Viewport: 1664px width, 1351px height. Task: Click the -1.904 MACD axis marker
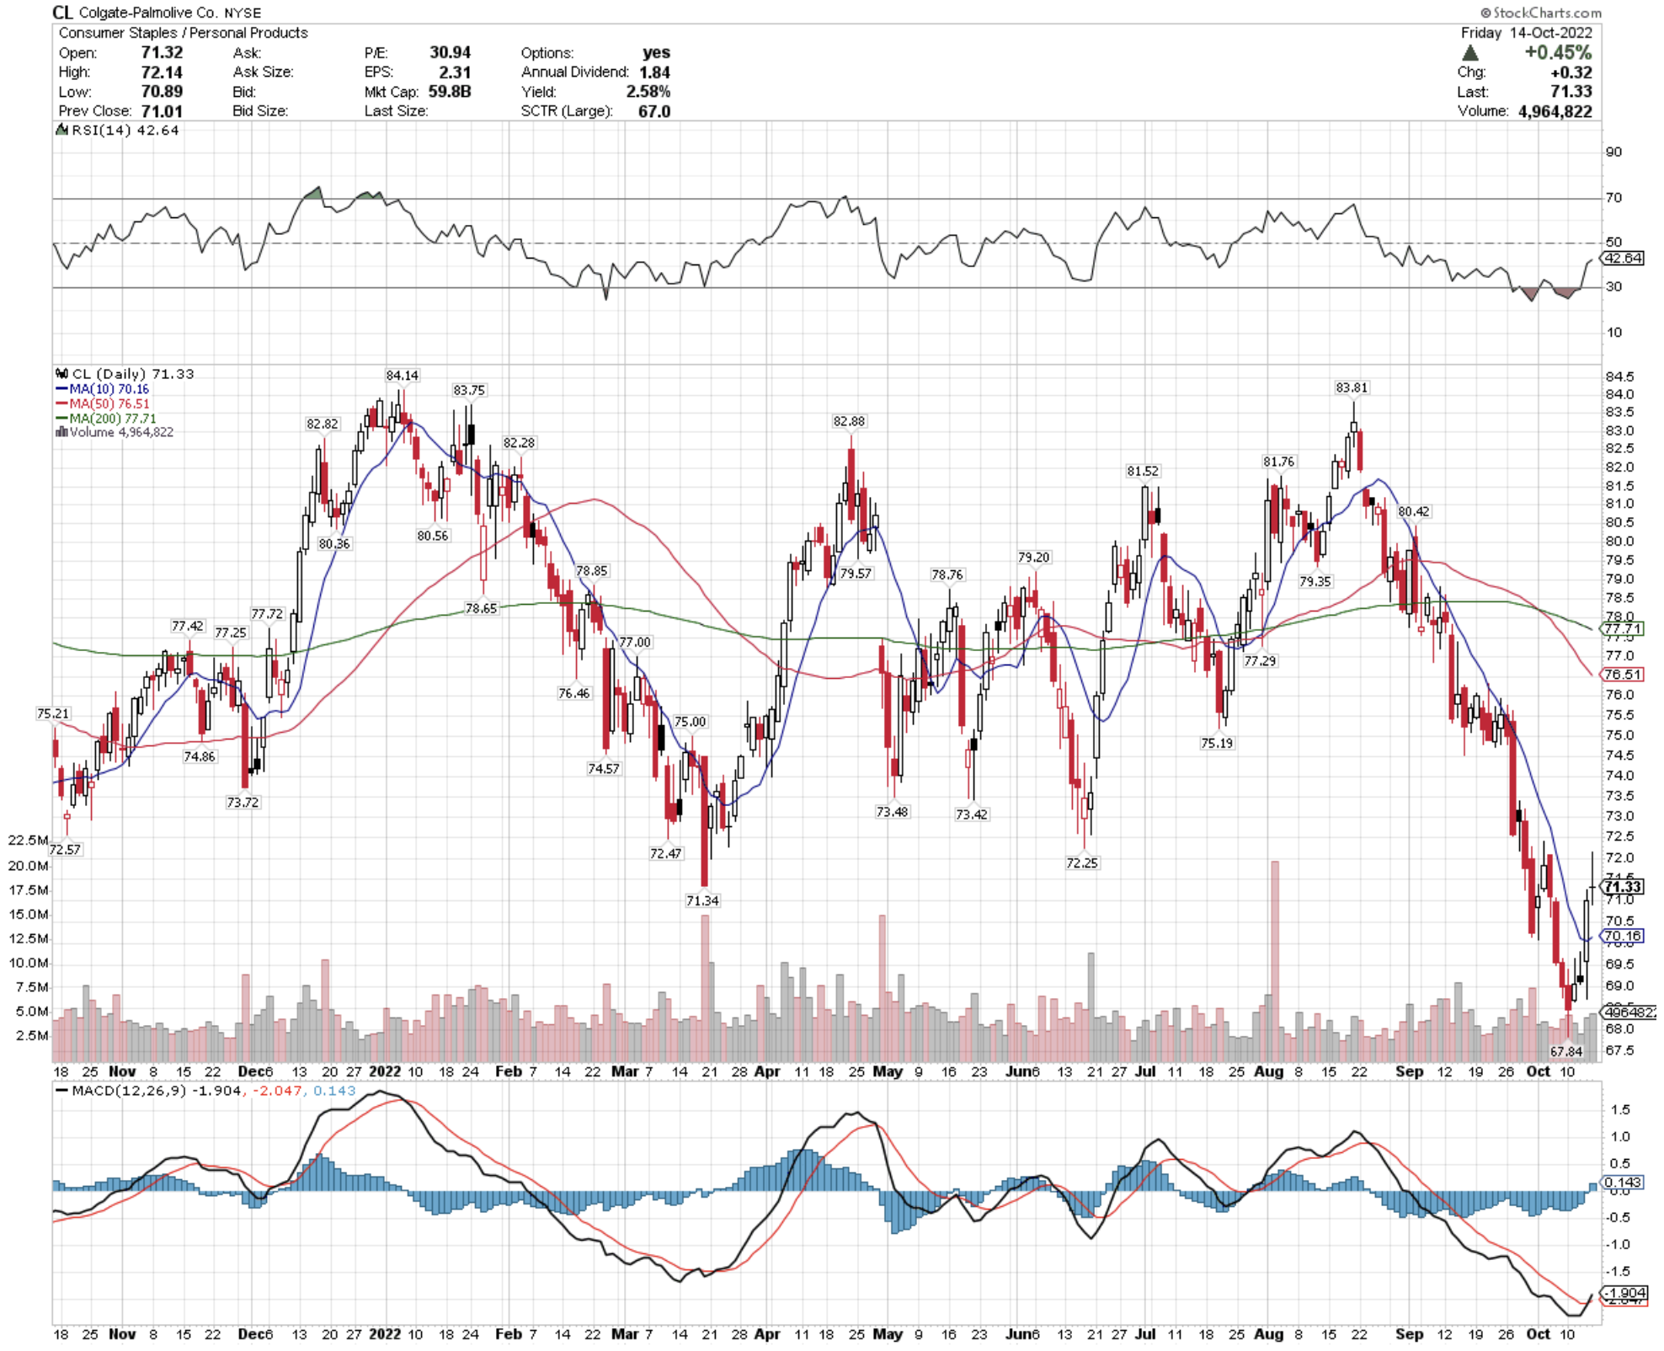point(1624,1293)
